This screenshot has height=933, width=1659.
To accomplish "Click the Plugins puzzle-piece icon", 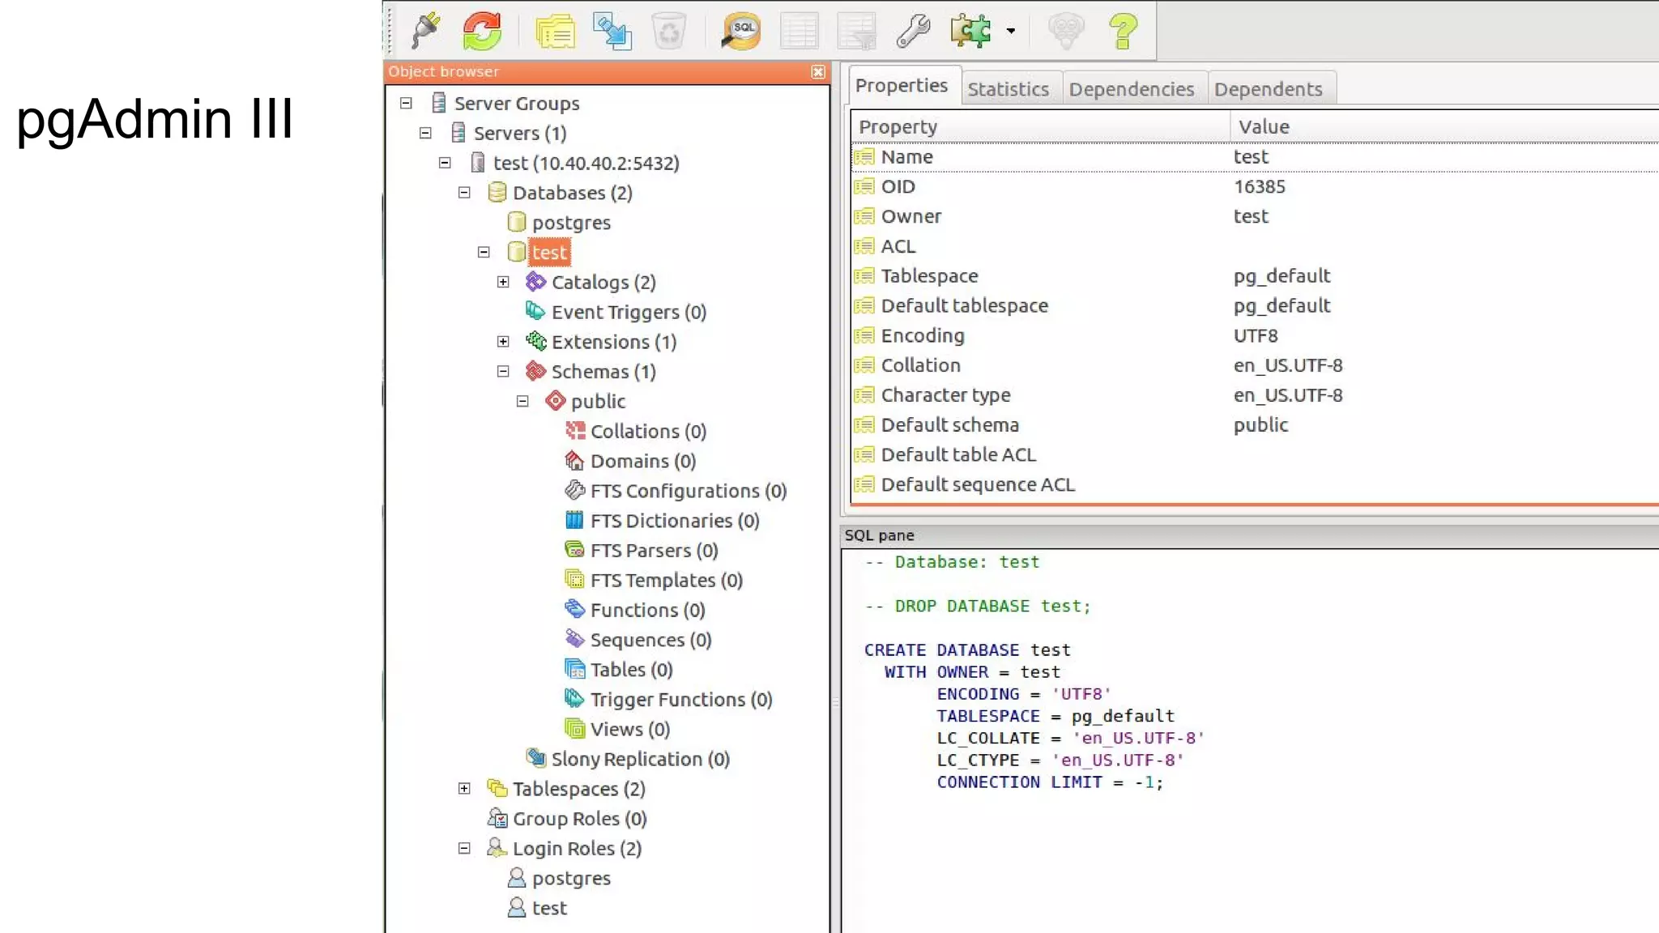I will [971, 31].
